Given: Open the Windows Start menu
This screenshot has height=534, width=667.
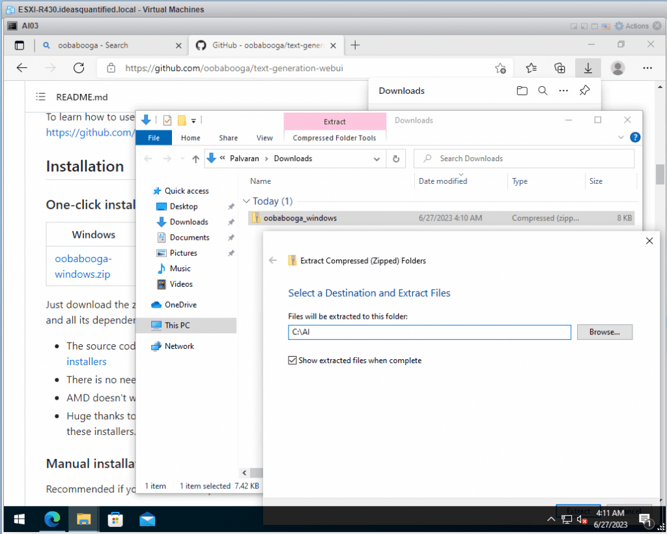Looking at the screenshot, I should (x=19, y=520).
